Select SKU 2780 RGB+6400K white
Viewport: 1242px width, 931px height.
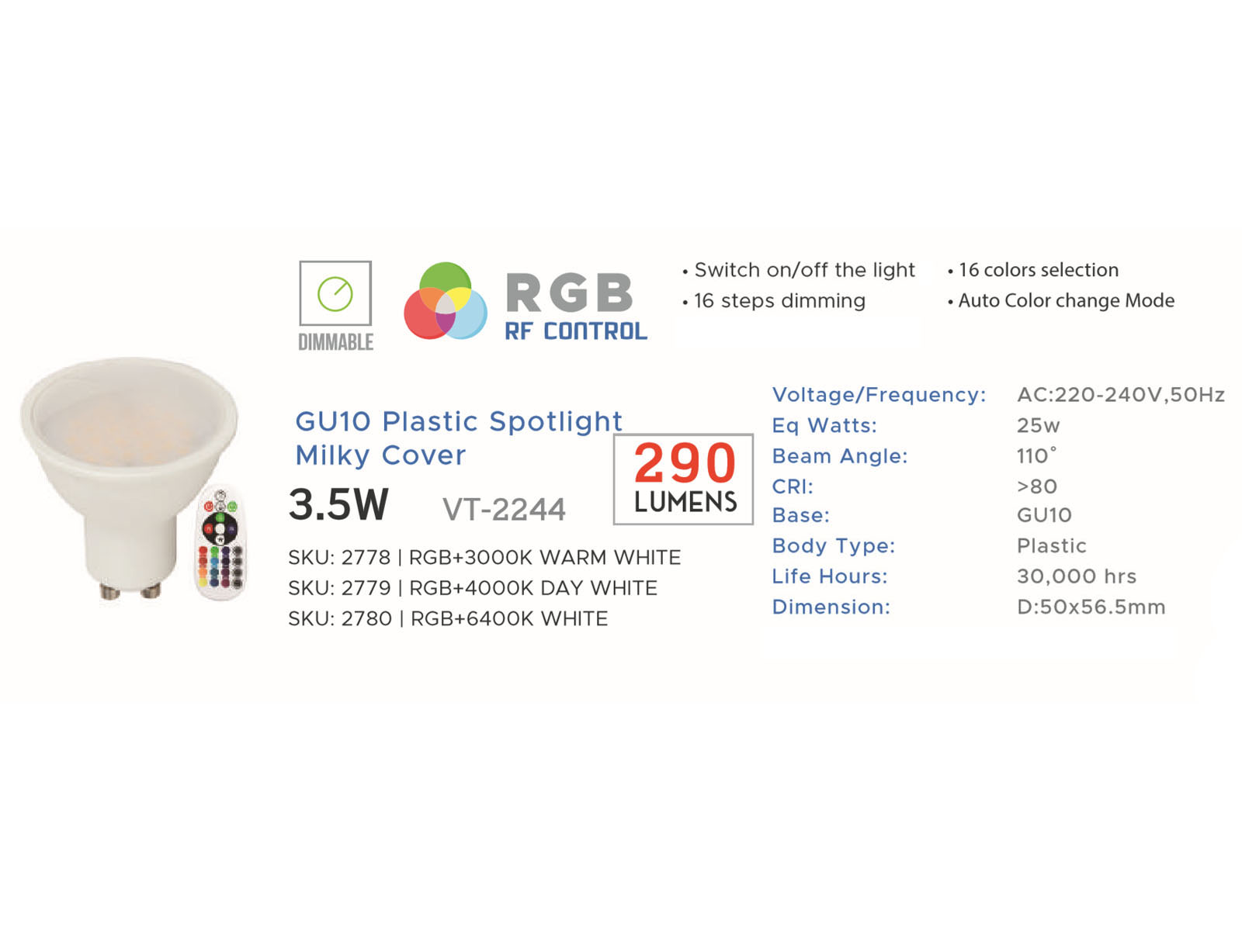(448, 619)
